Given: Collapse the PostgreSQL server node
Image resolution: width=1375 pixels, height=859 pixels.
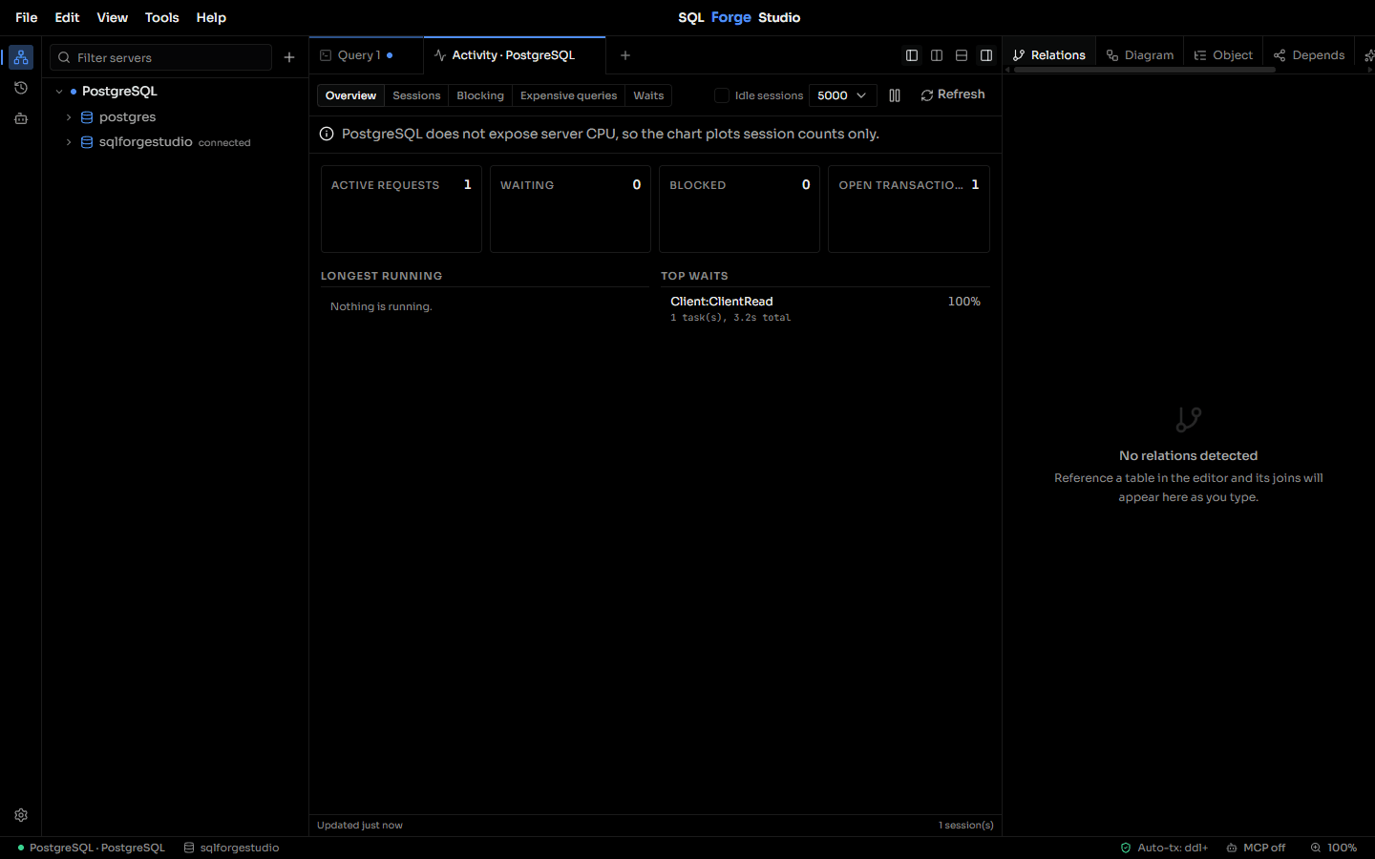Looking at the screenshot, I should (59, 92).
